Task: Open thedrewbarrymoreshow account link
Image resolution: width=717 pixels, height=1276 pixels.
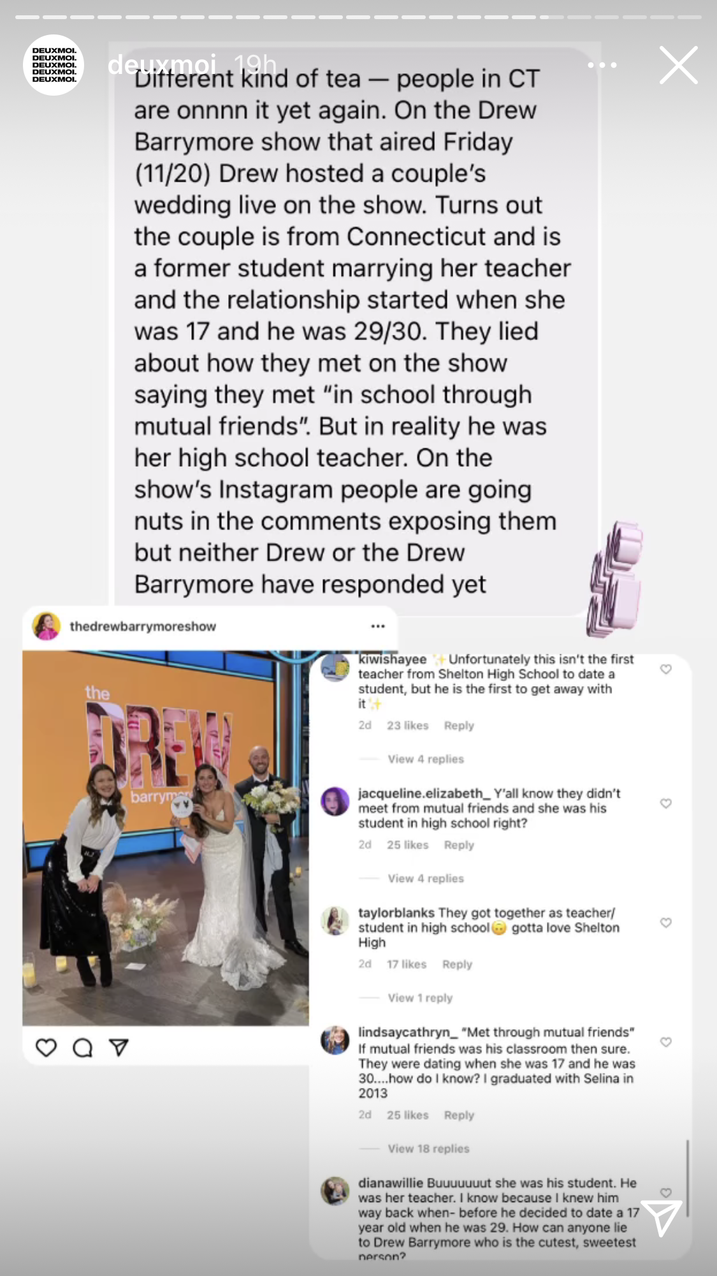Action: (143, 626)
